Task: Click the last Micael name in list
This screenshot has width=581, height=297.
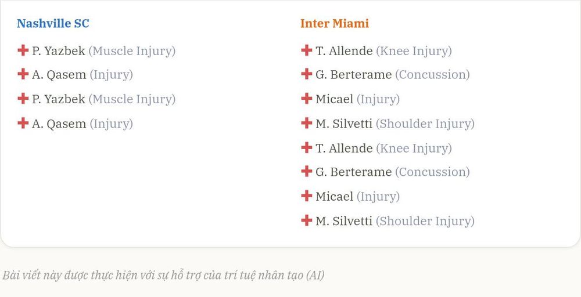Action: point(334,197)
